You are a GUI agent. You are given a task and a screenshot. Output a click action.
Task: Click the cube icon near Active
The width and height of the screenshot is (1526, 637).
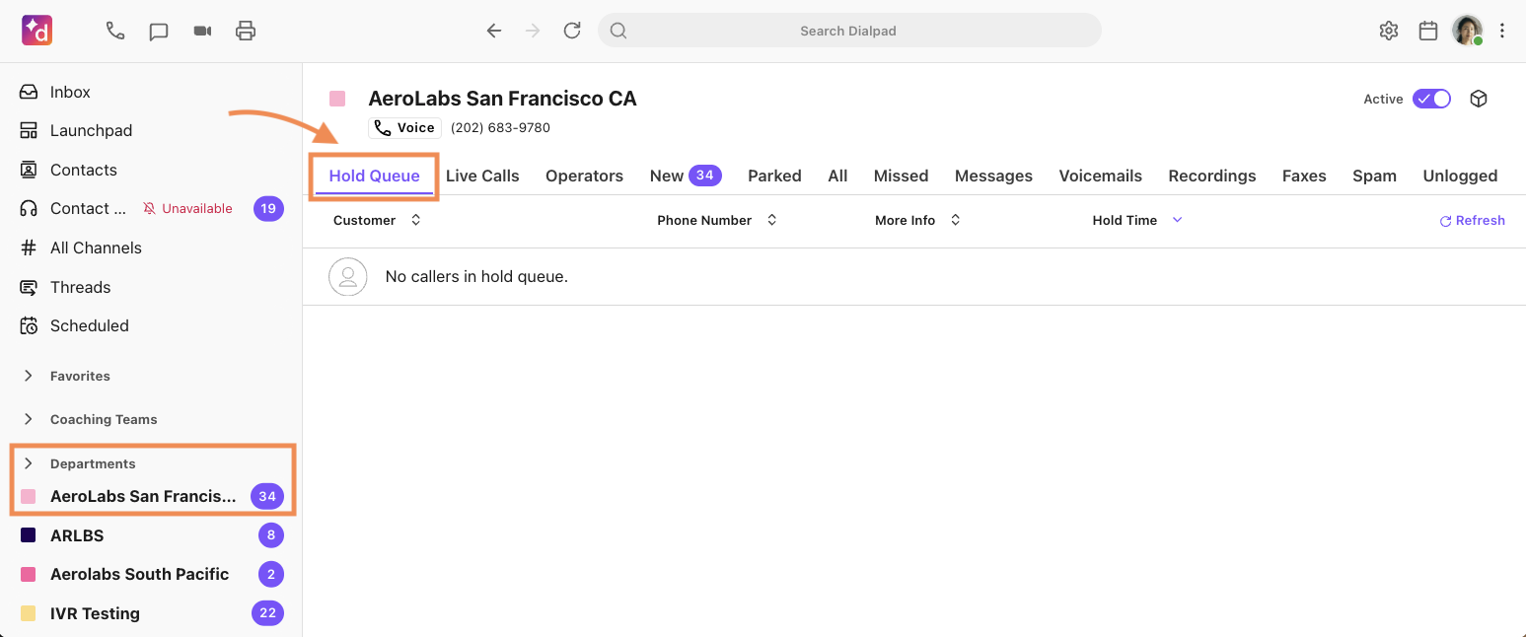coord(1479,99)
